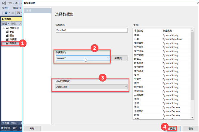Image resolution: width=199 pixels, height=132 pixels.
Task: Expand the 内置字段 tree node
Action: (4, 28)
